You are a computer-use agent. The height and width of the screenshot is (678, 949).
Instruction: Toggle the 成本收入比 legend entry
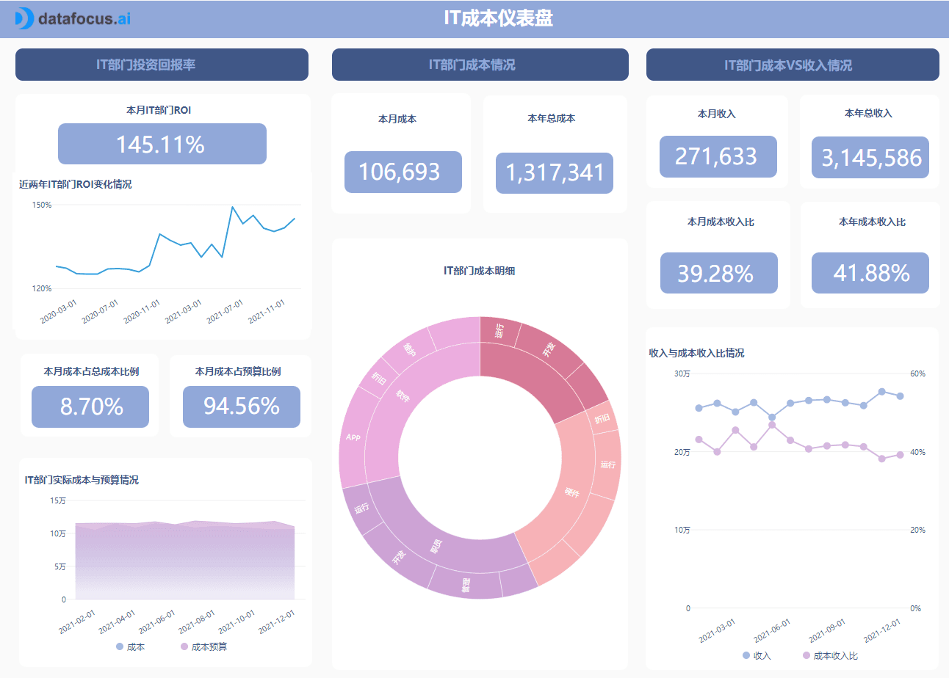[830, 655]
